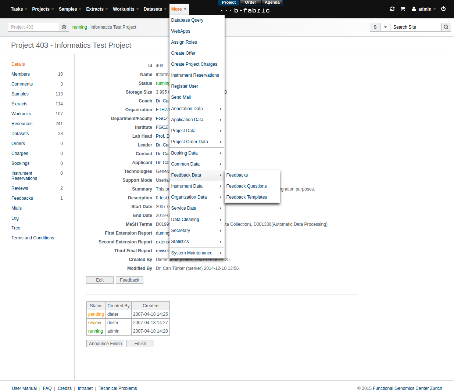Viewport: 454px width, 391px height.
Task: Open Samples in left sidebar
Action: [x=20, y=94]
